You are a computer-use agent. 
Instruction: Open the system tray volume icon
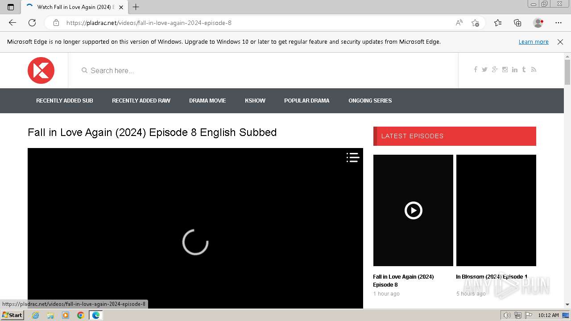(507, 315)
